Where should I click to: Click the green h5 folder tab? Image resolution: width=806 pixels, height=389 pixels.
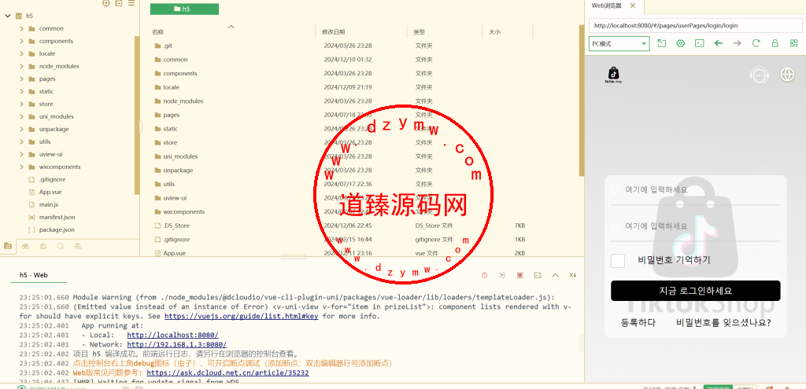pyautogui.click(x=184, y=9)
